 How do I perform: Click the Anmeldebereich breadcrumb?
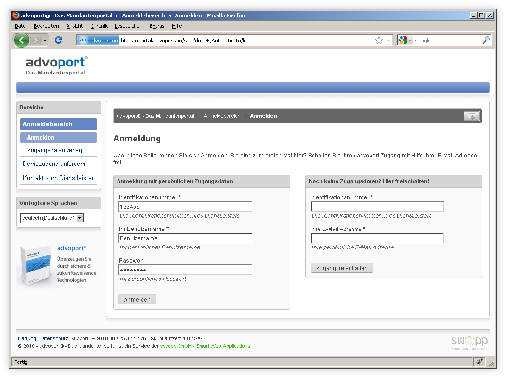click(222, 116)
